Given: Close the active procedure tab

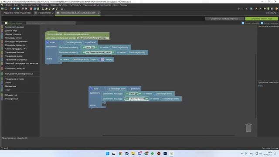Looking at the screenshot, I should click(x=99, y=13).
